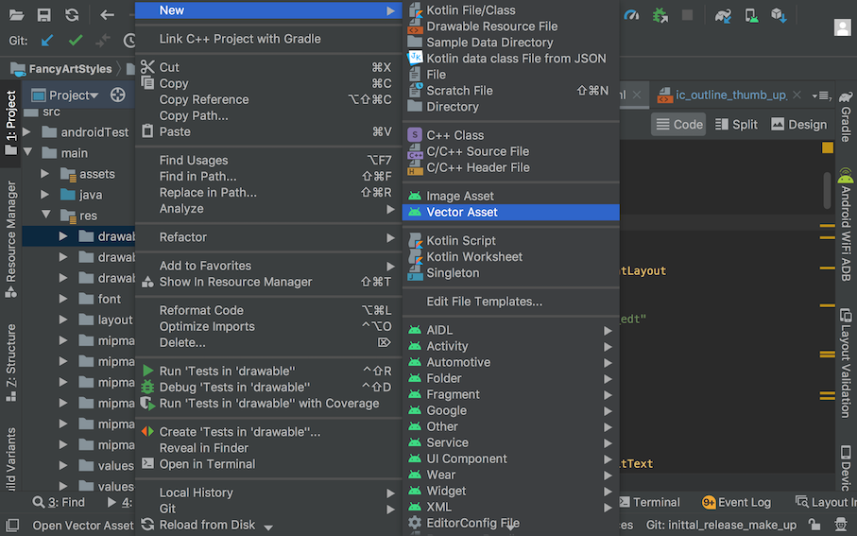
Task: Click the profiler gauge toolbar icon
Action: point(631,15)
